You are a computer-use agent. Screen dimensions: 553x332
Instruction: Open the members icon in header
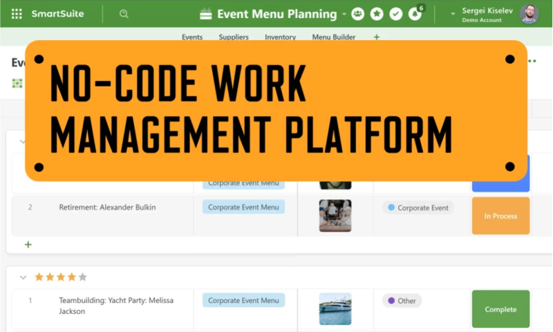point(358,14)
